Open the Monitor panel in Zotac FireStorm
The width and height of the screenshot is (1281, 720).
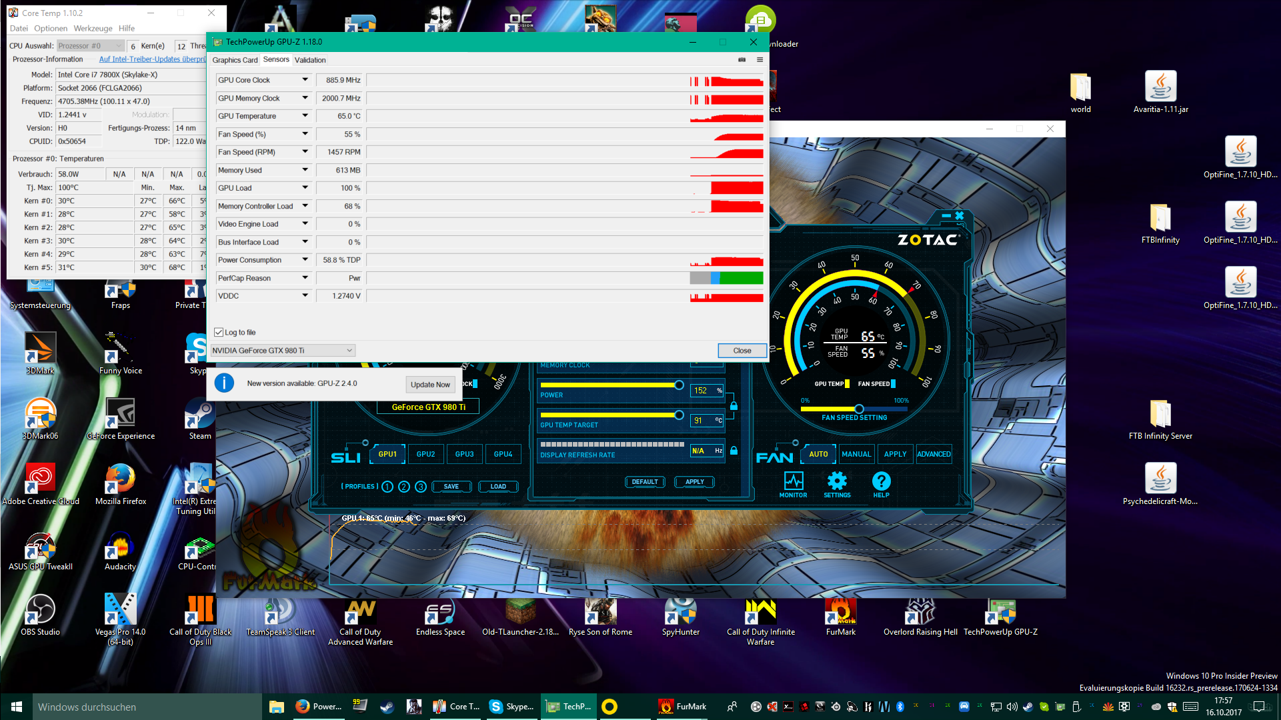(793, 484)
